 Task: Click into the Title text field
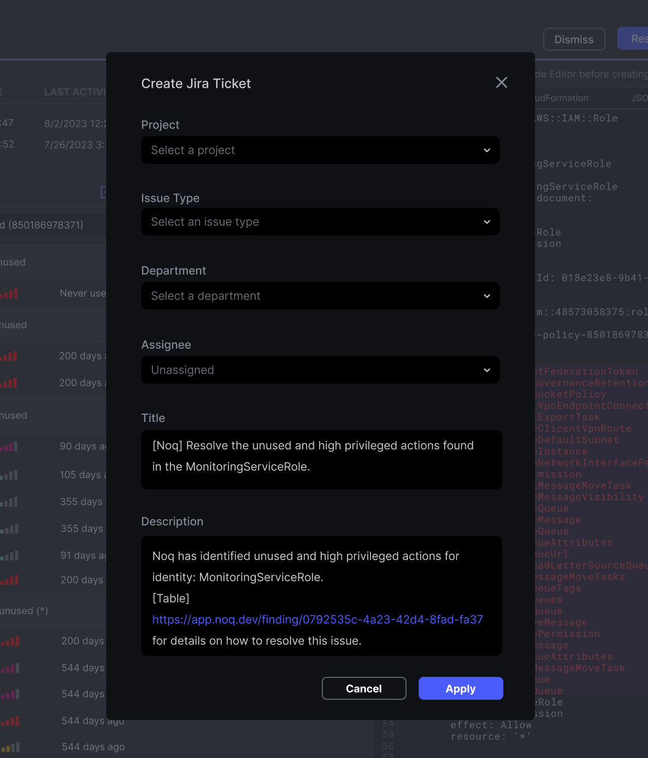tap(321, 459)
